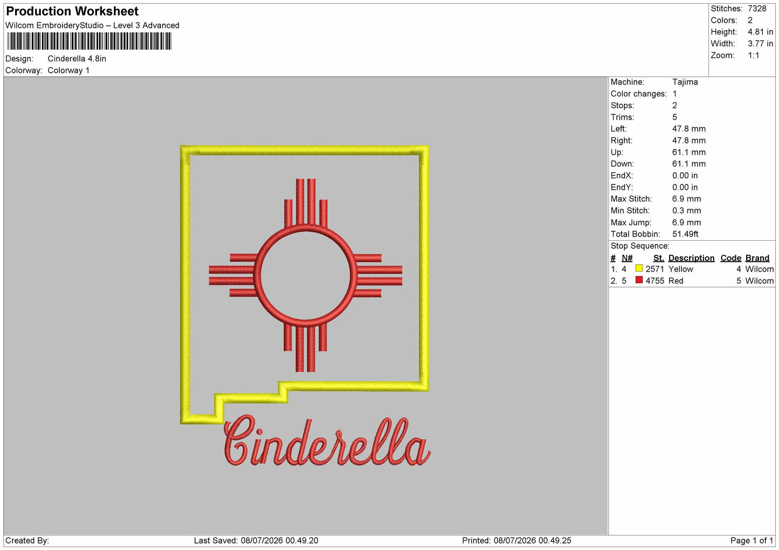
Task: Click the 'Colorway 1' value
Action: pos(68,71)
